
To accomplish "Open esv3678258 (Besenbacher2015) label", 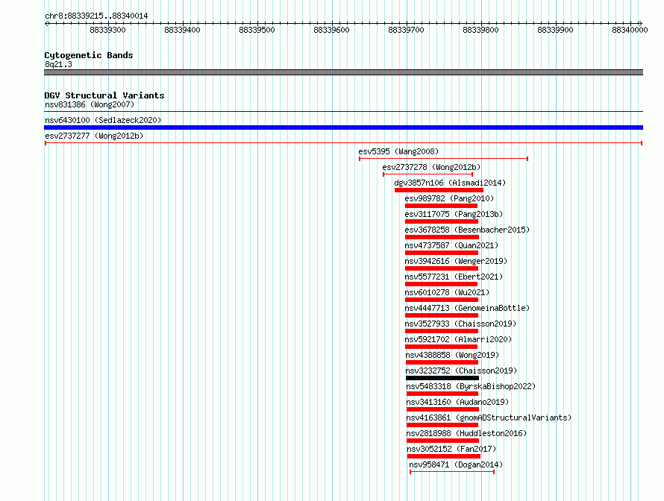I will tap(467, 230).
